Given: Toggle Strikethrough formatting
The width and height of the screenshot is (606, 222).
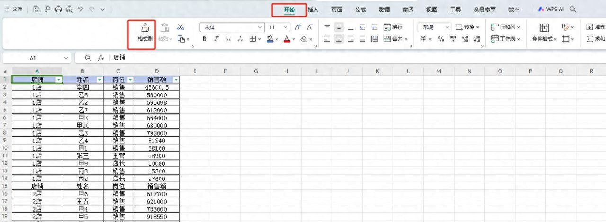Looking at the screenshot, I should (x=240, y=39).
